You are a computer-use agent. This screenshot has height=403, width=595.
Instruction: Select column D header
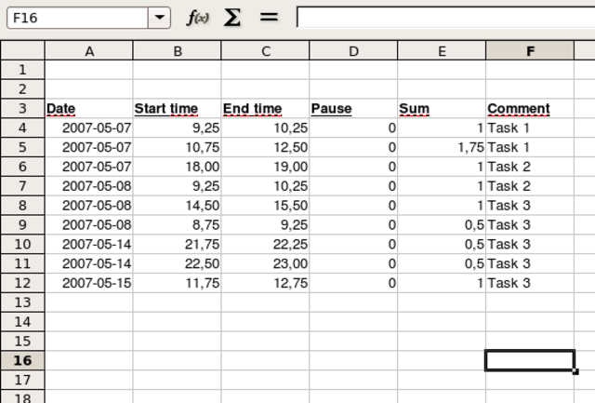pyautogui.click(x=353, y=51)
